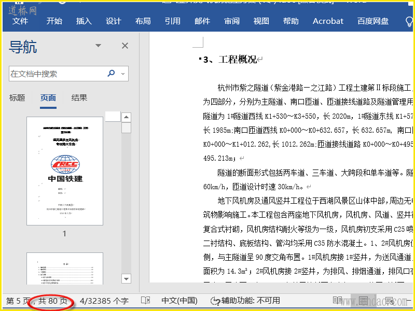Open the 文件 menu tab
This screenshot has height=311, width=415.
tap(20, 21)
